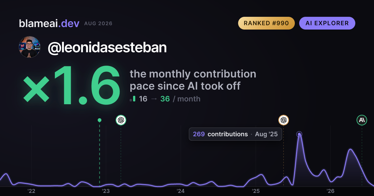Click the green dot timeline marker
This screenshot has width=374, height=196.
coord(99,120)
